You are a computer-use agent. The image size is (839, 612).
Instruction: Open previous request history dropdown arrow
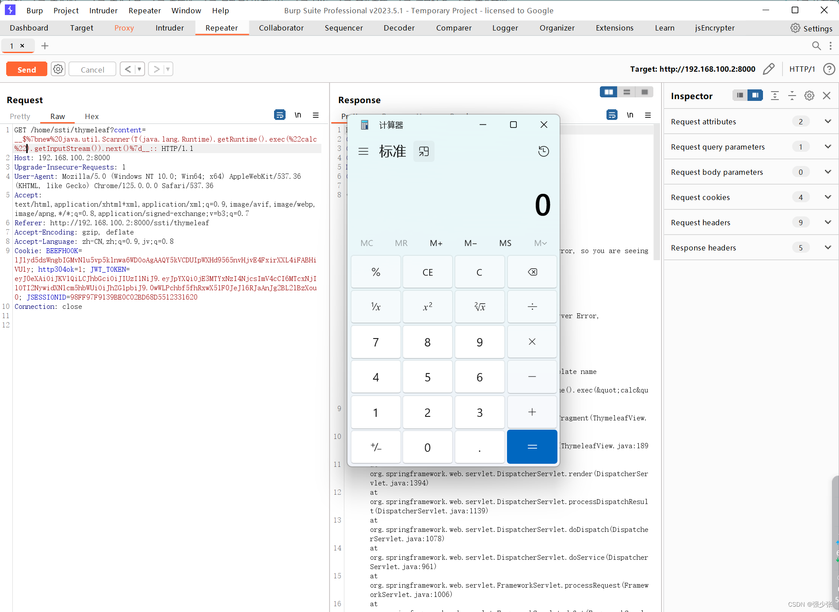tap(139, 69)
